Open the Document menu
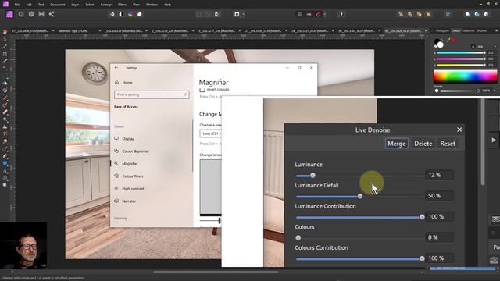The width and height of the screenshot is (500, 281). point(57,5)
